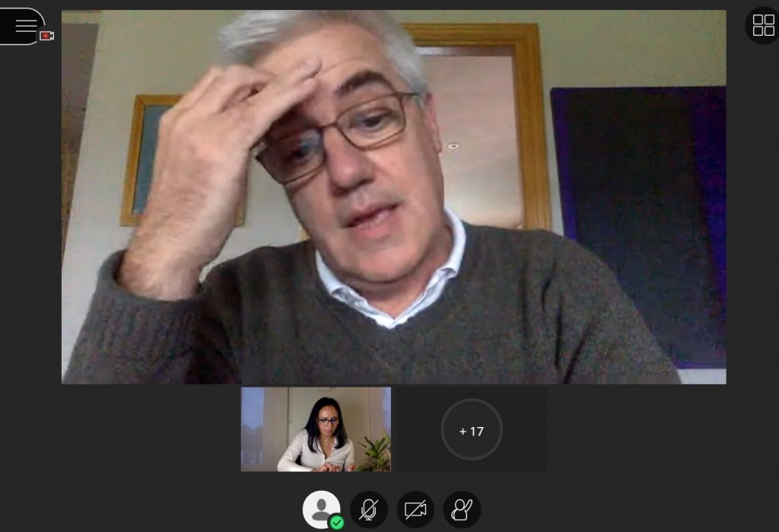Viewport: 779px width, 532px height.
Task: Unmute the crossed-out microphone
Action: pyautogui.click(x=369, y=510)
